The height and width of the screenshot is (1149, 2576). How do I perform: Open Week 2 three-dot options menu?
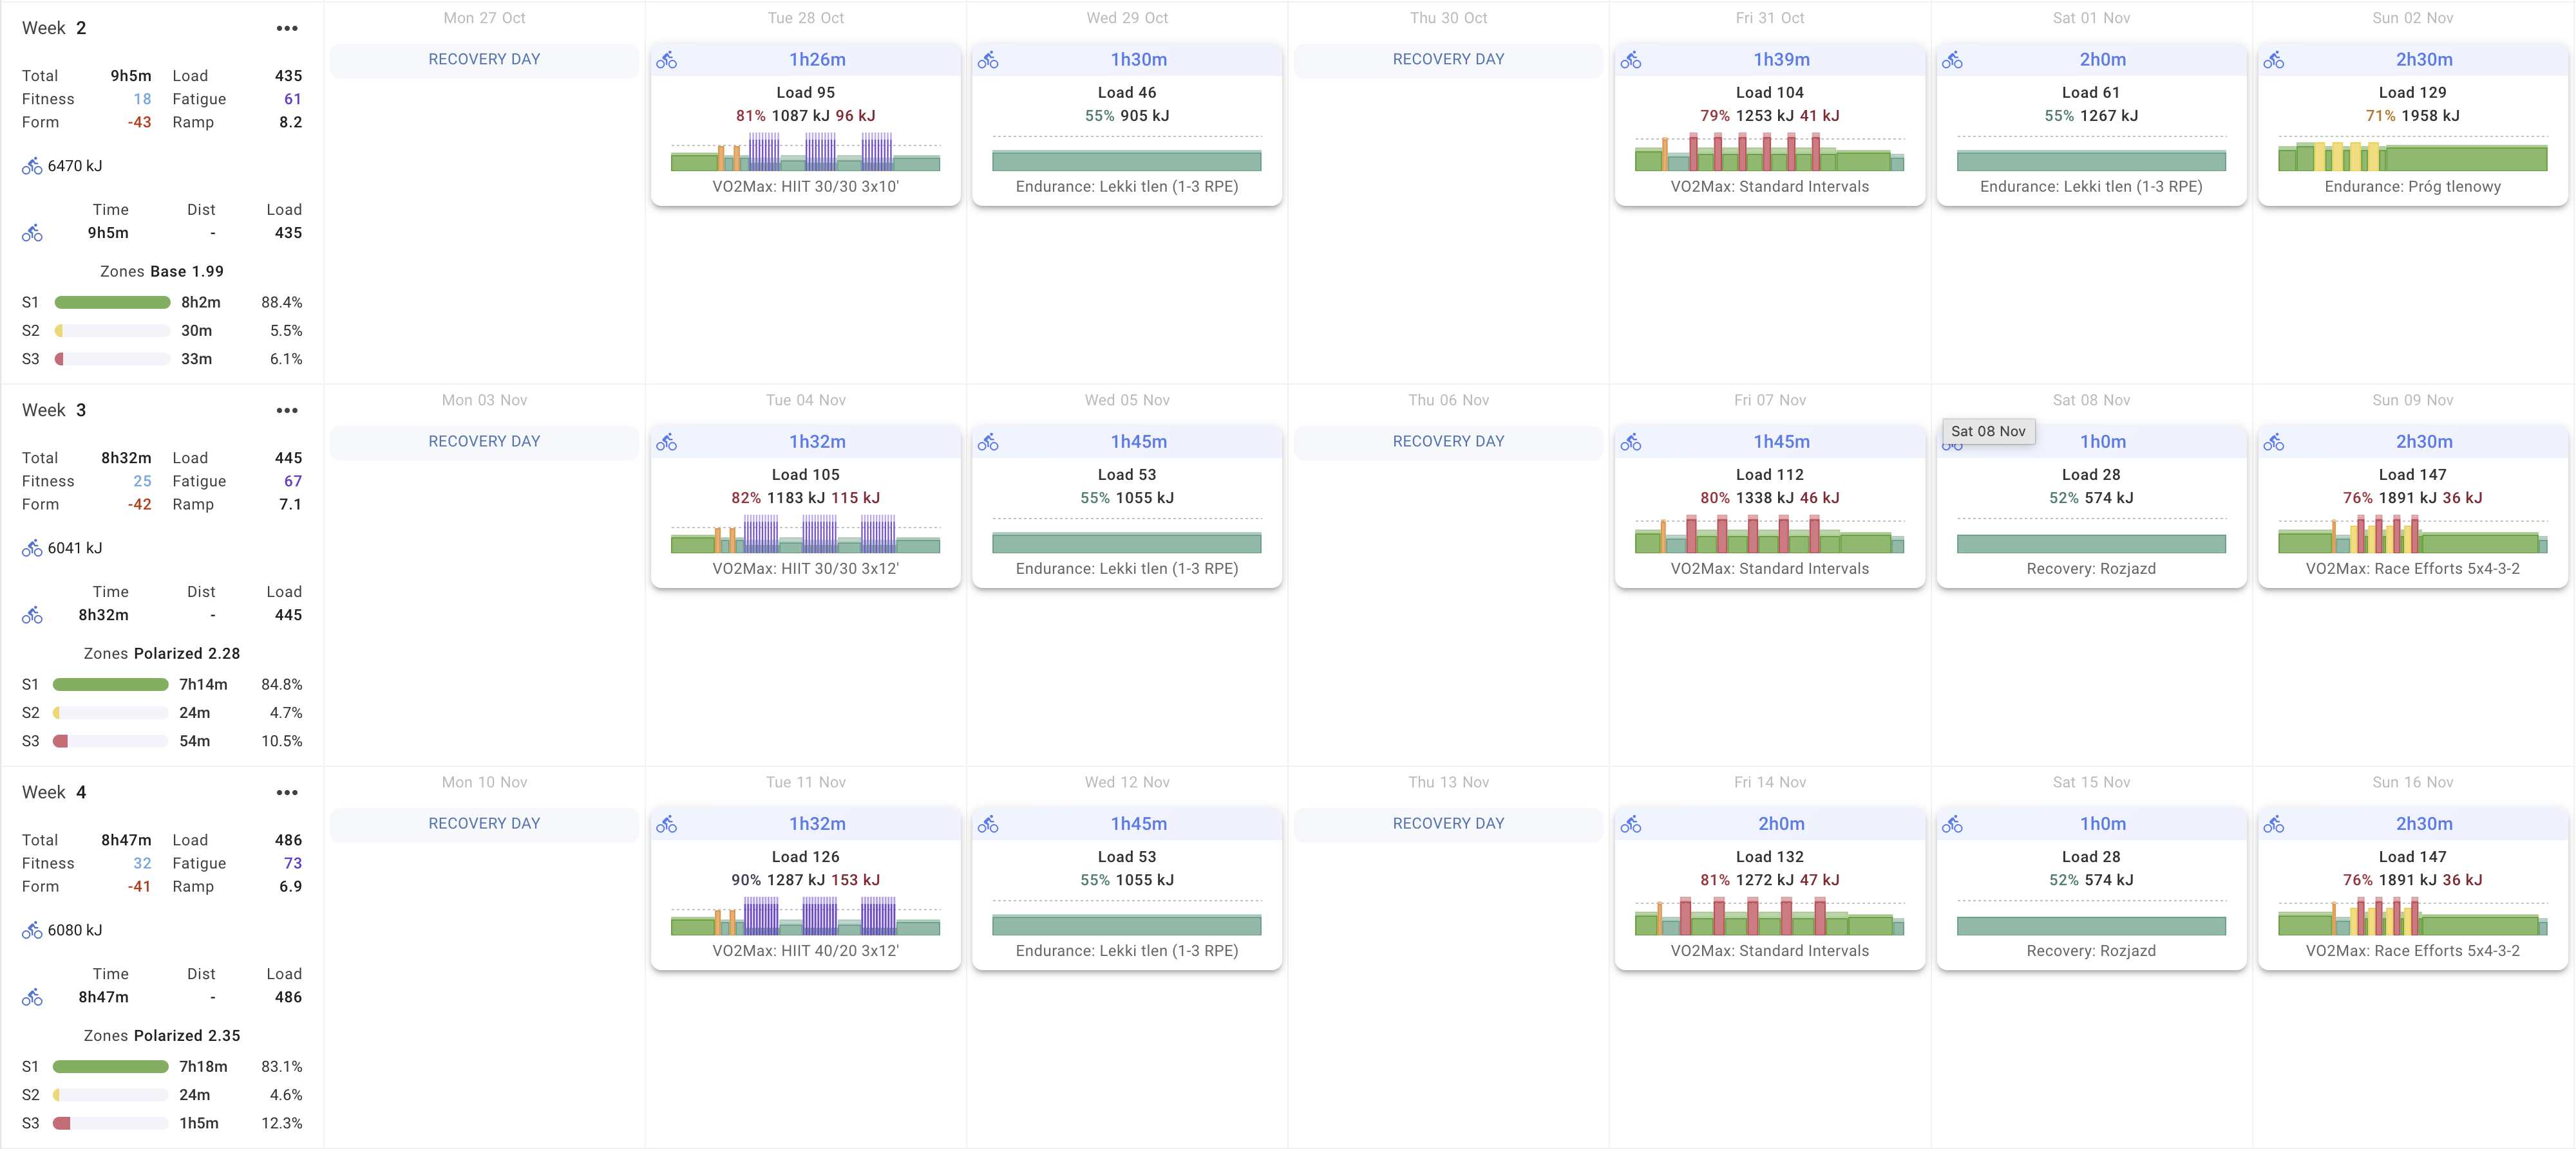[287, 28]
